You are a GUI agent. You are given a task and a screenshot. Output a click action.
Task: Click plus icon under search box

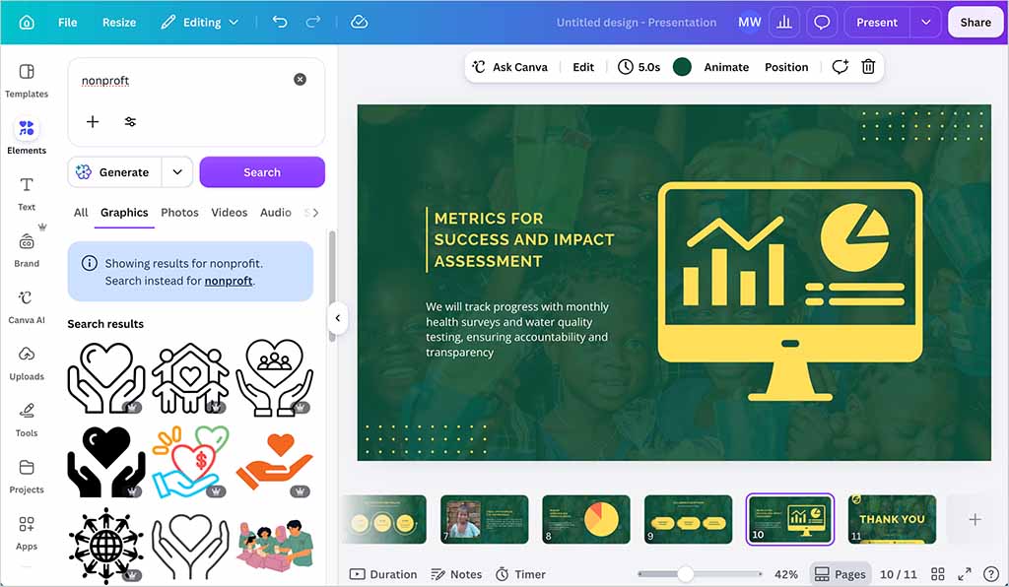coord(93,121)
